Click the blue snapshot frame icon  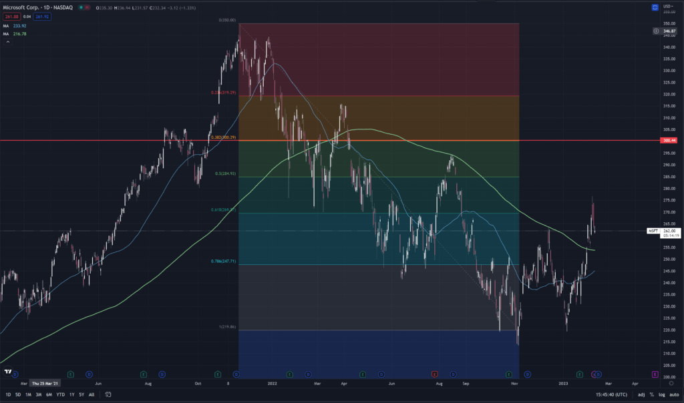pyautogui.click(x=655, y=7)
